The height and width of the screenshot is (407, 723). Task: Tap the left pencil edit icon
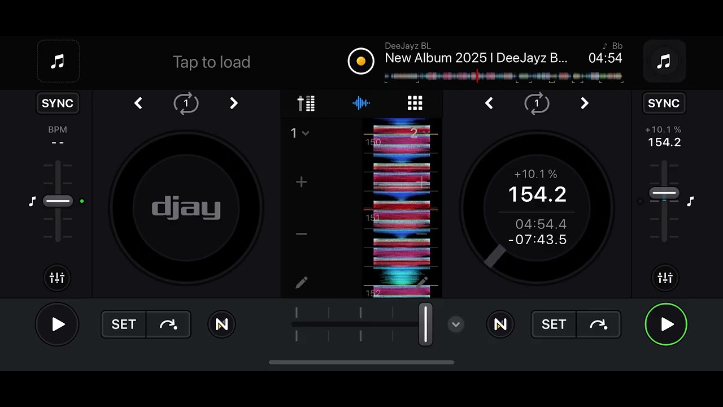(x=302, y=283)
